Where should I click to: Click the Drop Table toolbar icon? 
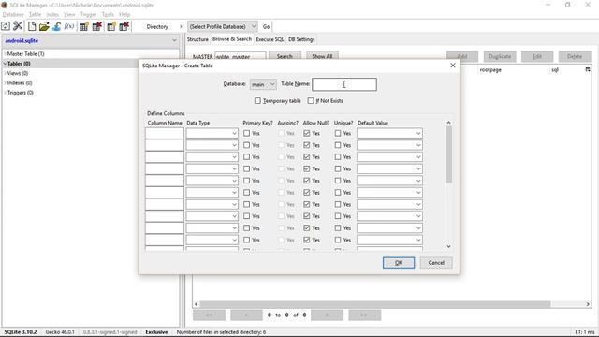[x=97, y=26]
